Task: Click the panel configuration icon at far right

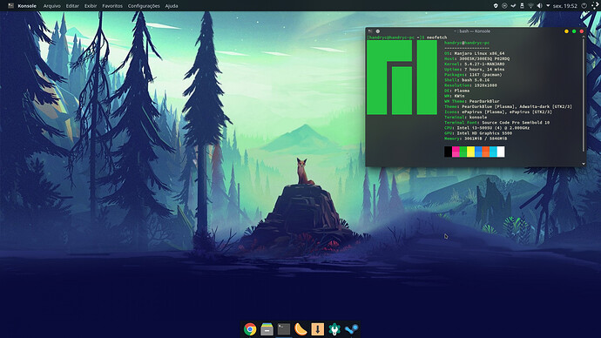Action: 595,5
